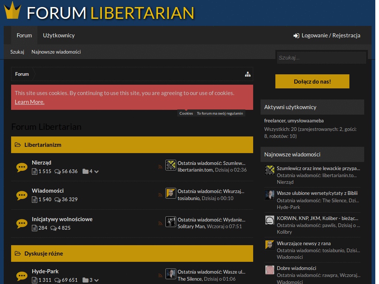Click active user freelancer
The width and height of the screenshot is (379, 284).
click(x=275, y=121)
